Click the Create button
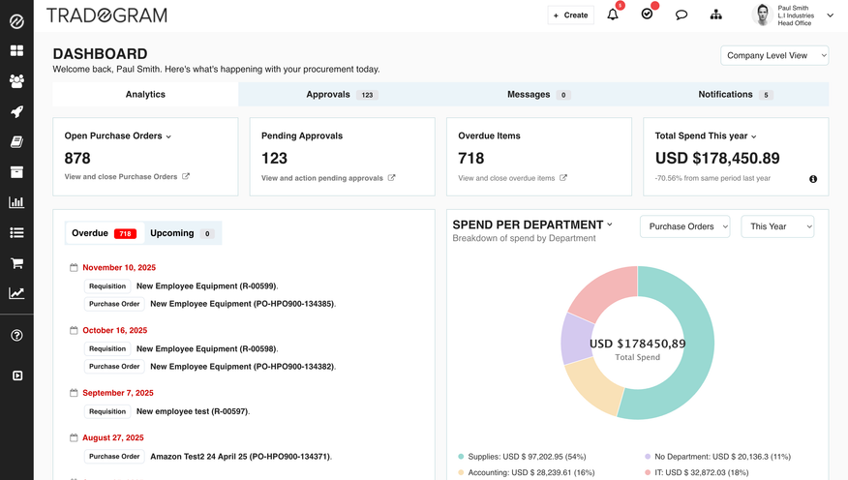The image size is (848, 480). 571,15
